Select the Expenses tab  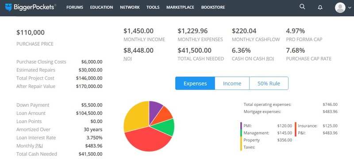(x=195, y=83)
